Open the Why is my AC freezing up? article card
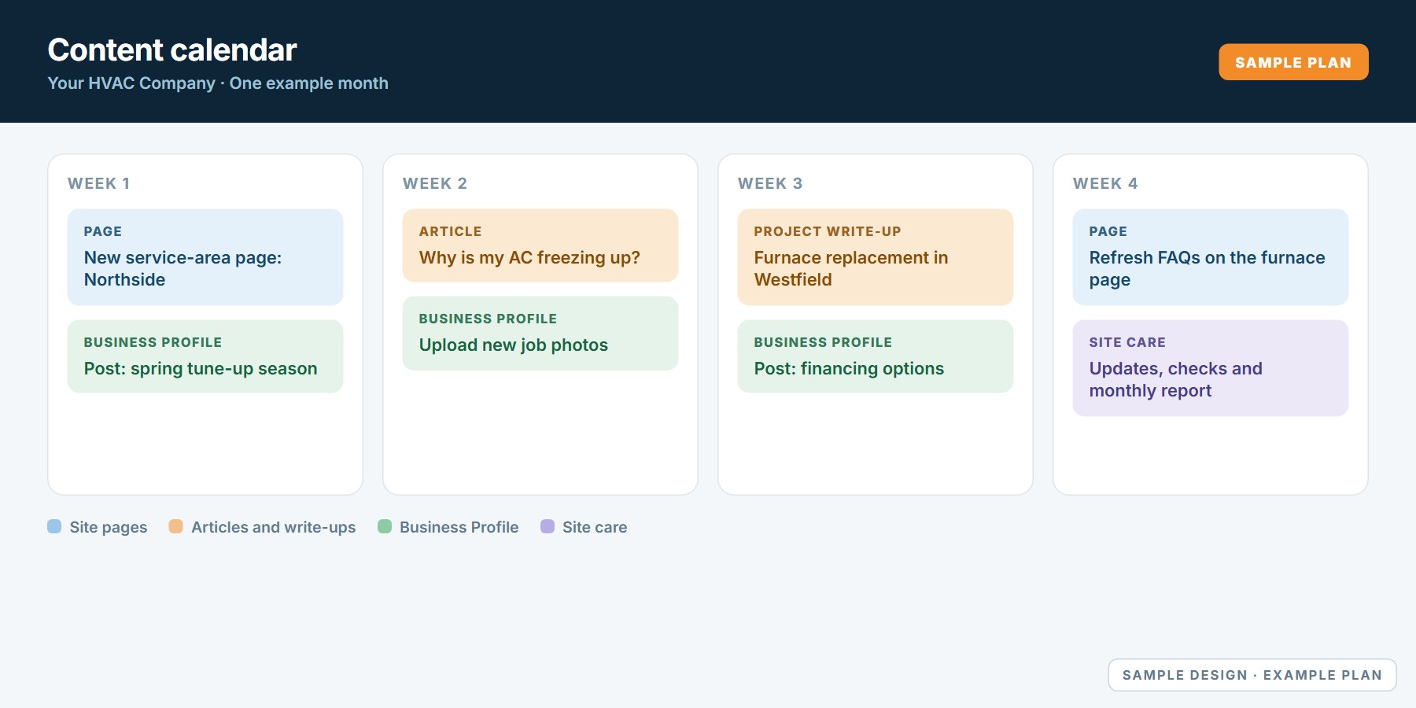Image resolution: width=1416 pixels, height=708 pixels. pos(540,245)
